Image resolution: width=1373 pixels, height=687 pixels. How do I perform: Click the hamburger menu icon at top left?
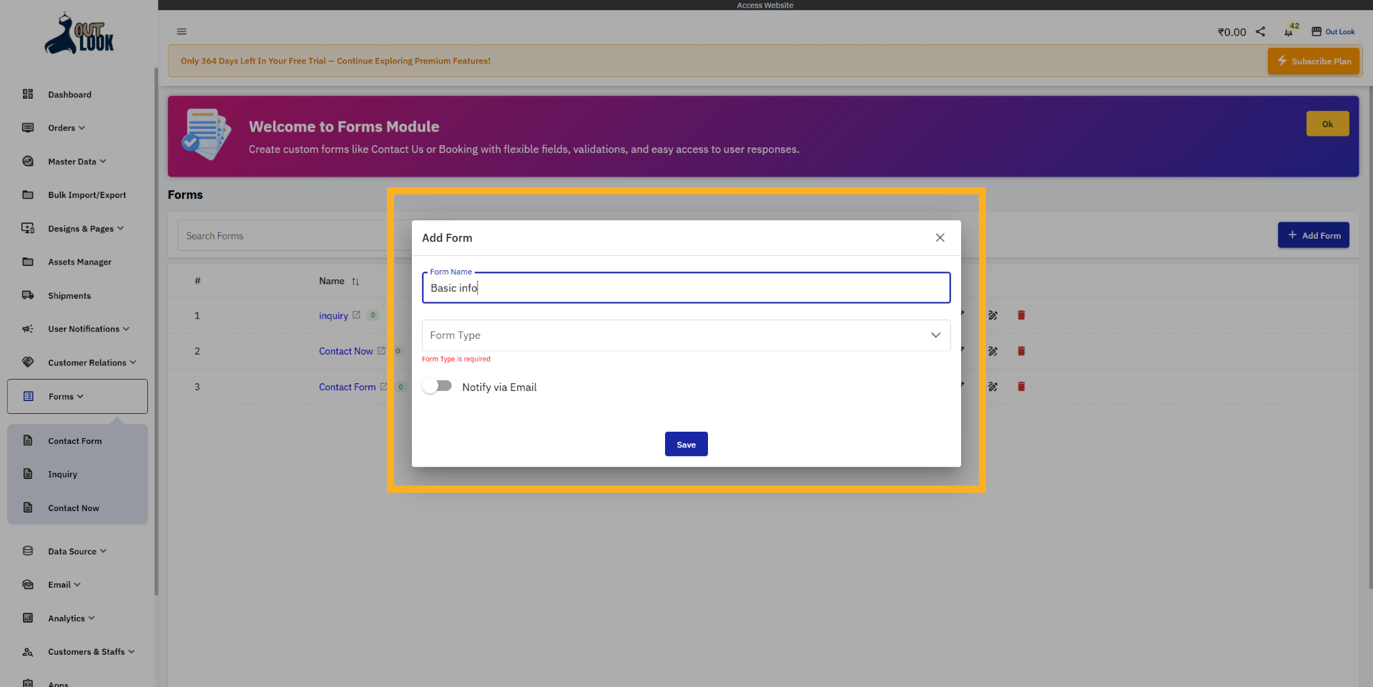(181, 31)
